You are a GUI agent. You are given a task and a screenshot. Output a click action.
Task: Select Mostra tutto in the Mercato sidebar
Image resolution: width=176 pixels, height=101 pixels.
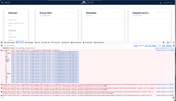[12, 20]
